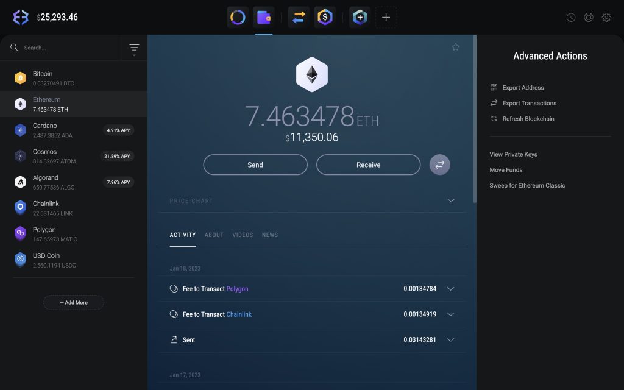Open the support lifebuoy icon
Screen dimensions: 624x390
tap(589, 17)
